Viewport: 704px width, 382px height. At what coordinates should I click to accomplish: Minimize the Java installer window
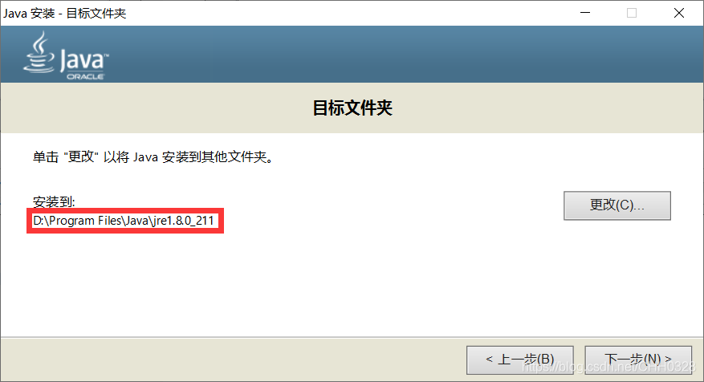click(585, 13)
